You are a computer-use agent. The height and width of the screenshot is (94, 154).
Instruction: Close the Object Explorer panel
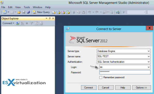point(53,18)
